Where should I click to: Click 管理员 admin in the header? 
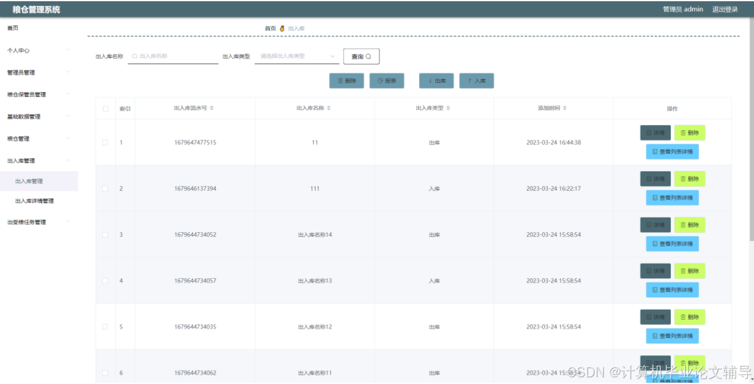[683, 9]
